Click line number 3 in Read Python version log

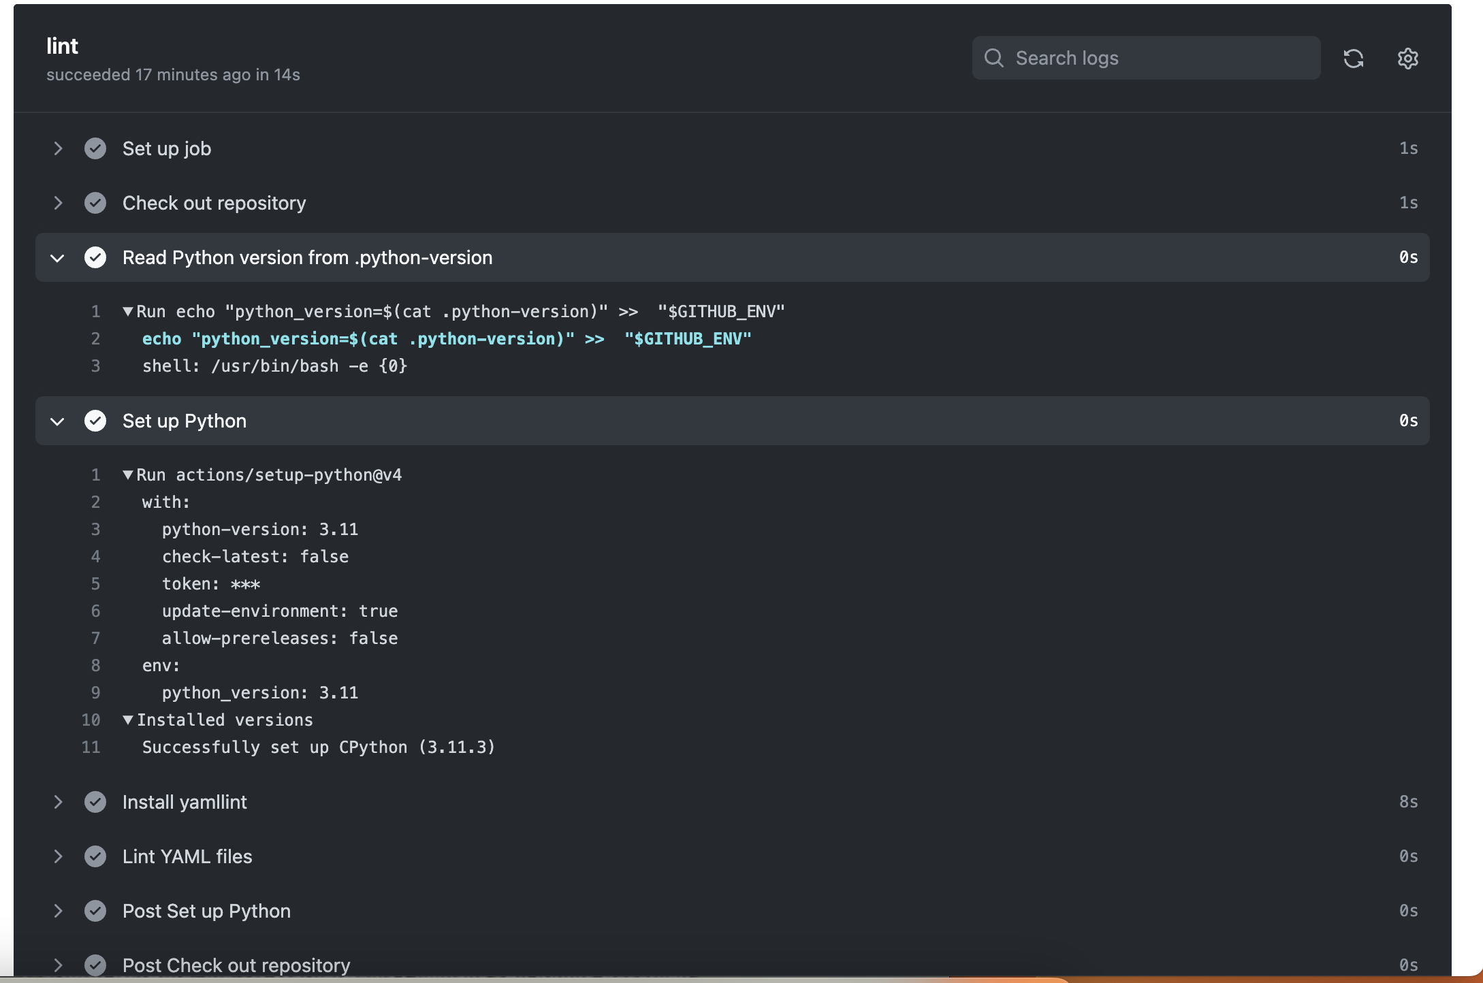[x=95, y=366]
